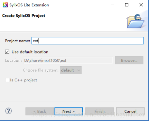Click the Create SylixOS Project heading

click(24, 16)
